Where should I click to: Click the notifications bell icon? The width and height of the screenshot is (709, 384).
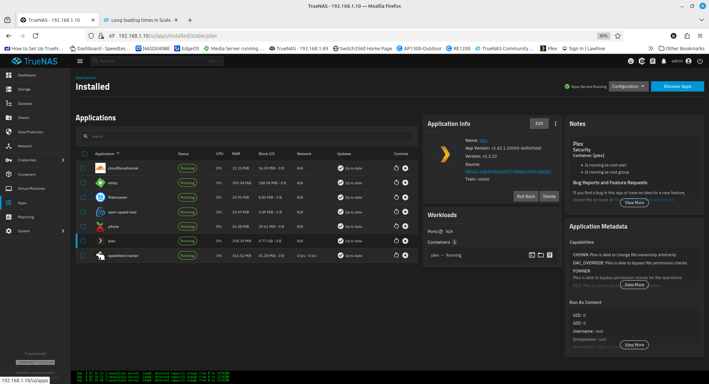(664, 61)
